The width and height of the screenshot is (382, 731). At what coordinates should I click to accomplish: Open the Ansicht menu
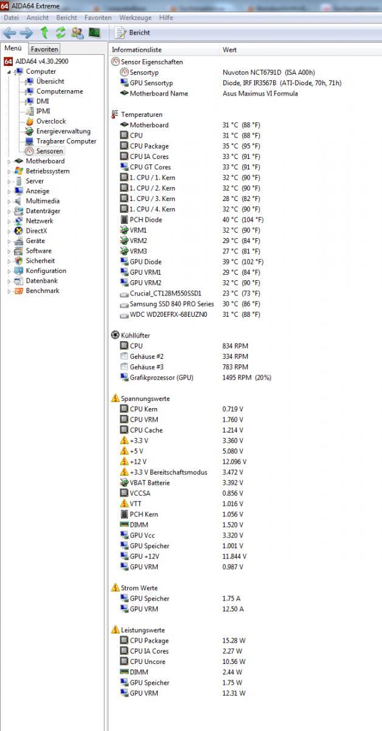(x=38, y=18)
